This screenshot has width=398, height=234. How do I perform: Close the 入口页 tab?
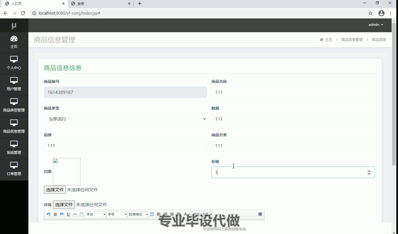coord(63,4)
